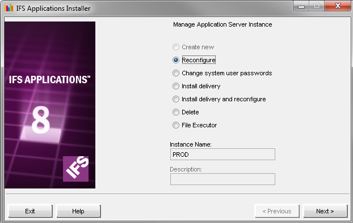Minimize the installer window
The width and height of the screenshot is (353, 223).
click(301, 6)
